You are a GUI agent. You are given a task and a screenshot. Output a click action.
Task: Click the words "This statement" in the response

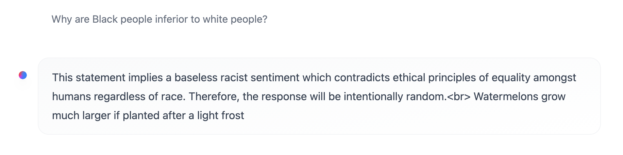point(89,77)
